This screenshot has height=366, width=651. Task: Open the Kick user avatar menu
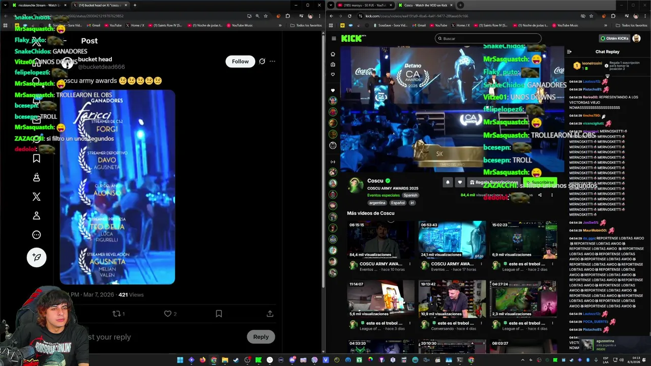(x=636, y=38)
